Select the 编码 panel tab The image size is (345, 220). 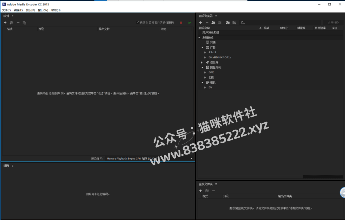coord(6,166)
